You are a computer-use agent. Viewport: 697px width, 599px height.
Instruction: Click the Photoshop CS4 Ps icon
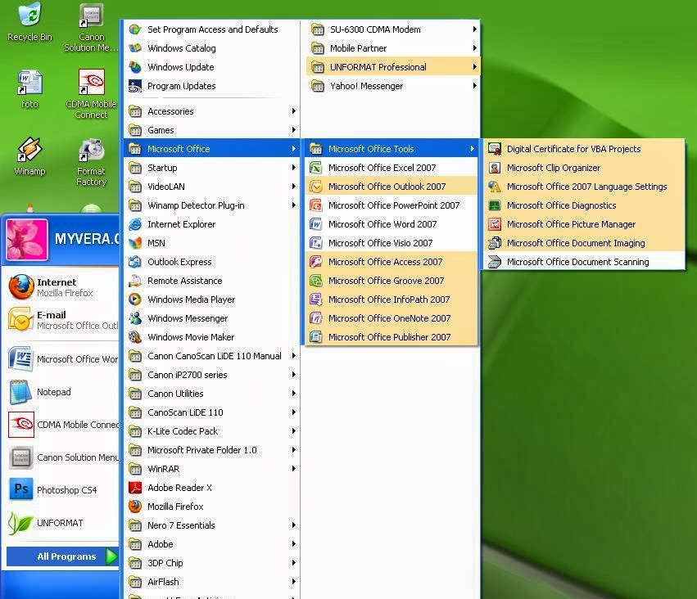(21, 489)
